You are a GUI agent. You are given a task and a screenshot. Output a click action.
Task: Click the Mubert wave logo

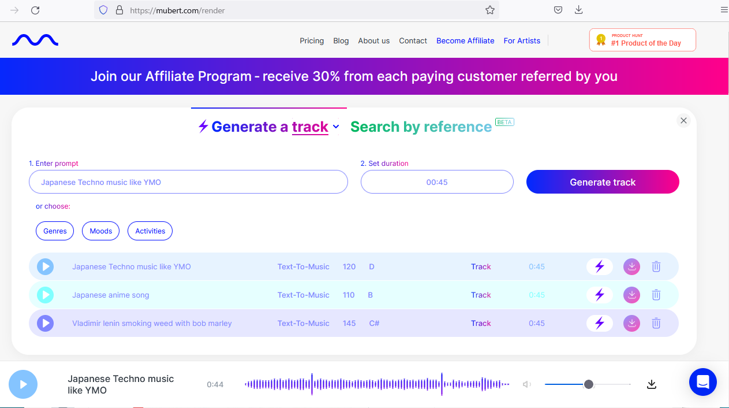click(35, 40)
